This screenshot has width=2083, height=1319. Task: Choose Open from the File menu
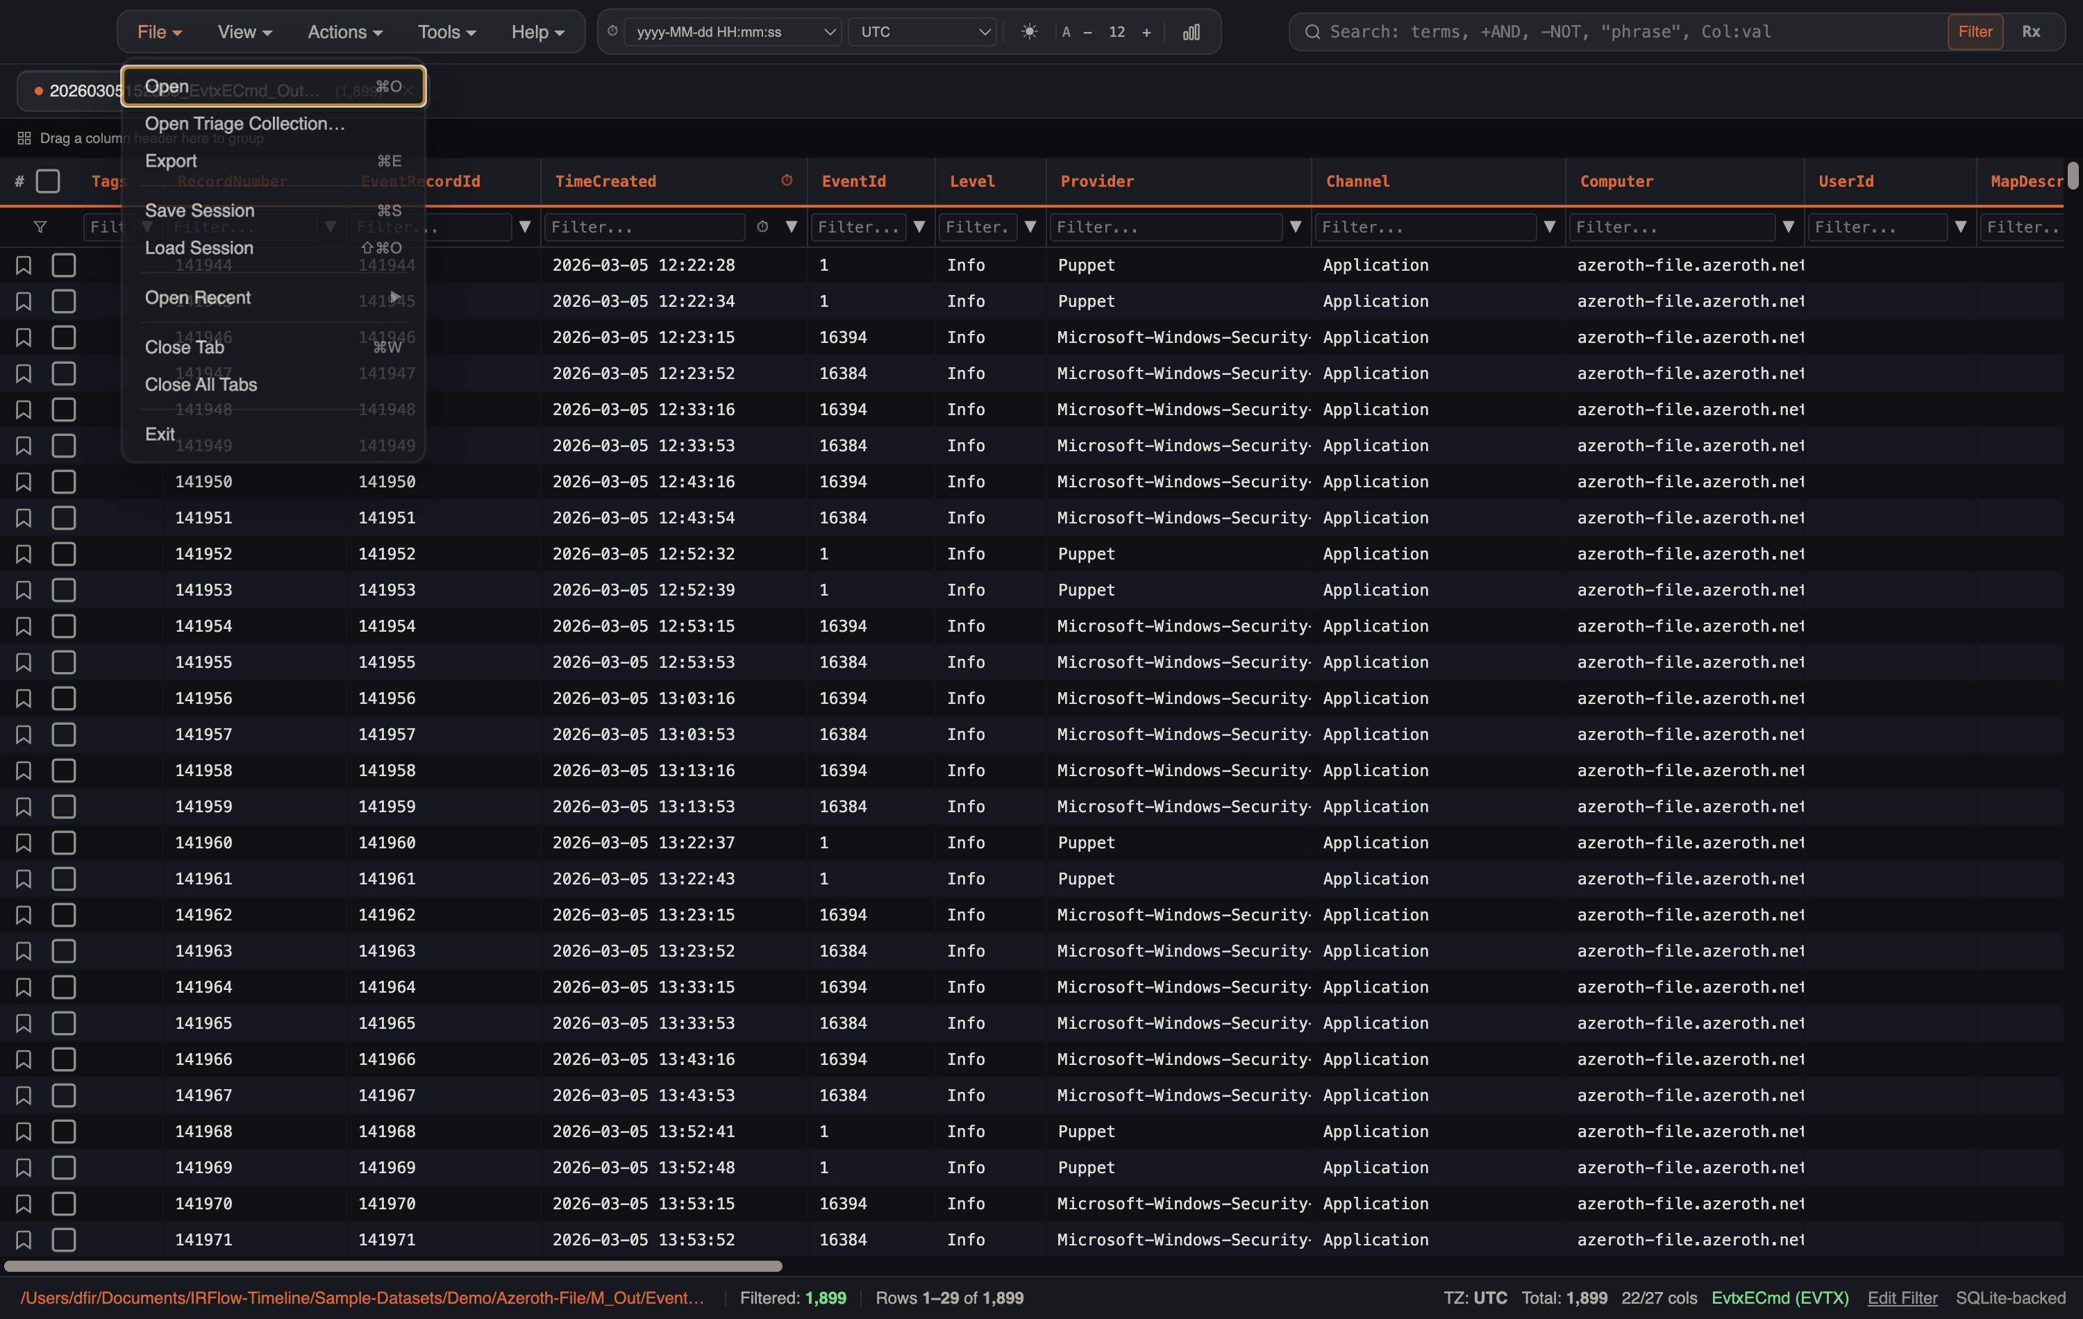coord(274,87)
